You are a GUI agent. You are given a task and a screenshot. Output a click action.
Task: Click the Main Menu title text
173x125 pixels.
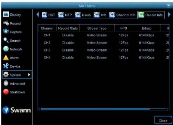coord(87,6)
